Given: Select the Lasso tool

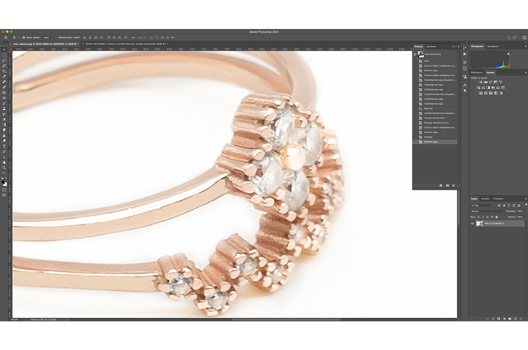Looking at the screenshot, I should 4,60.
